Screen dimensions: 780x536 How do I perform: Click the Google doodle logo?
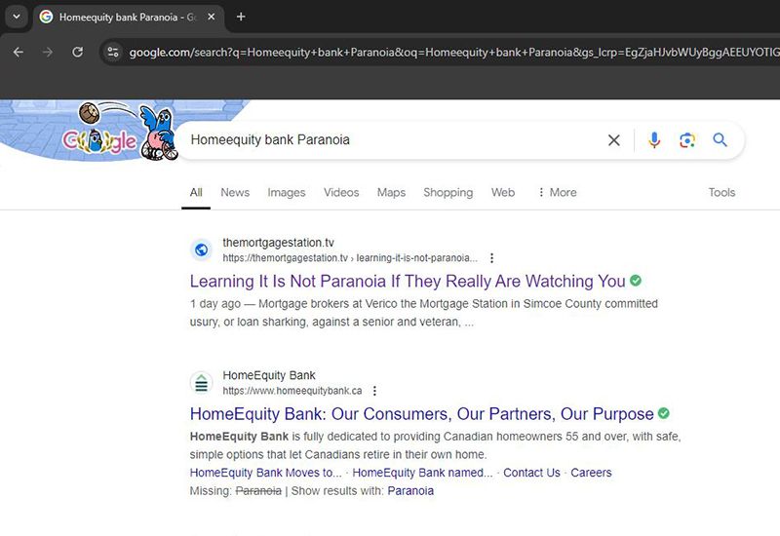pos(119,132)
